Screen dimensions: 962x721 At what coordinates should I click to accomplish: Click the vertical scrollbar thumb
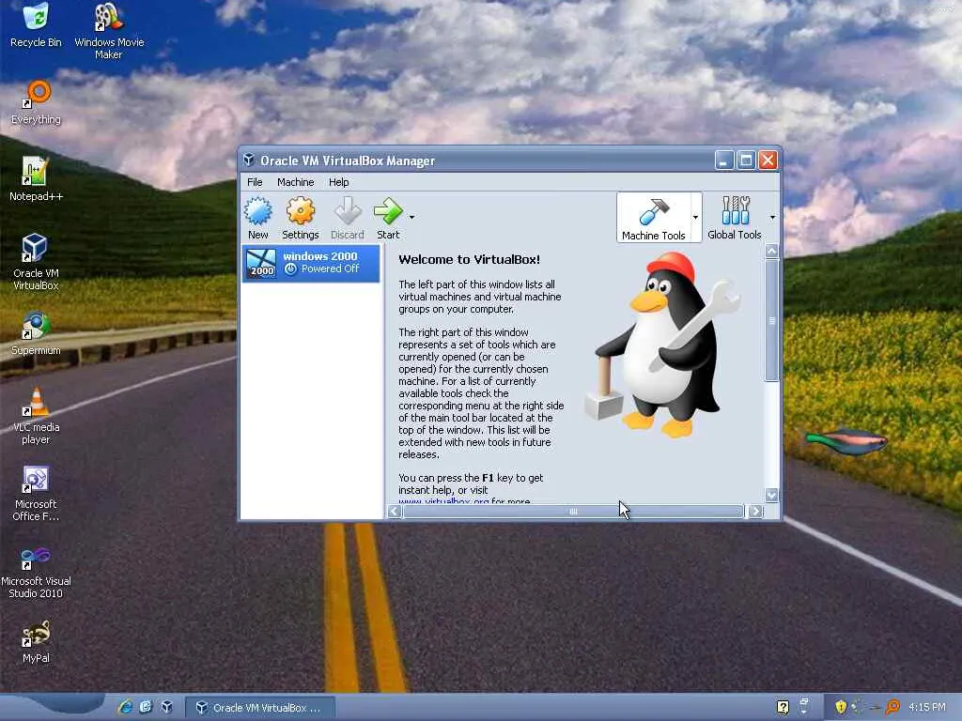tap(772, 320)
